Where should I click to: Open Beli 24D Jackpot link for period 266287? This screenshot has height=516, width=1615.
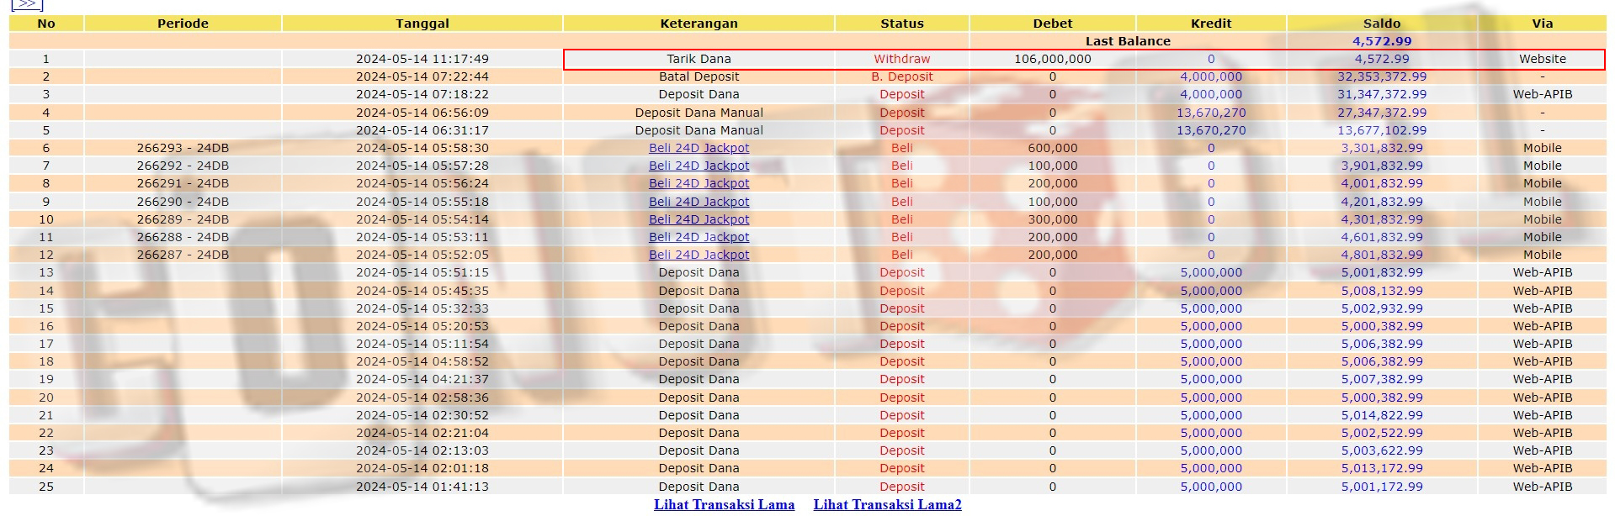[x=699, y=255]
